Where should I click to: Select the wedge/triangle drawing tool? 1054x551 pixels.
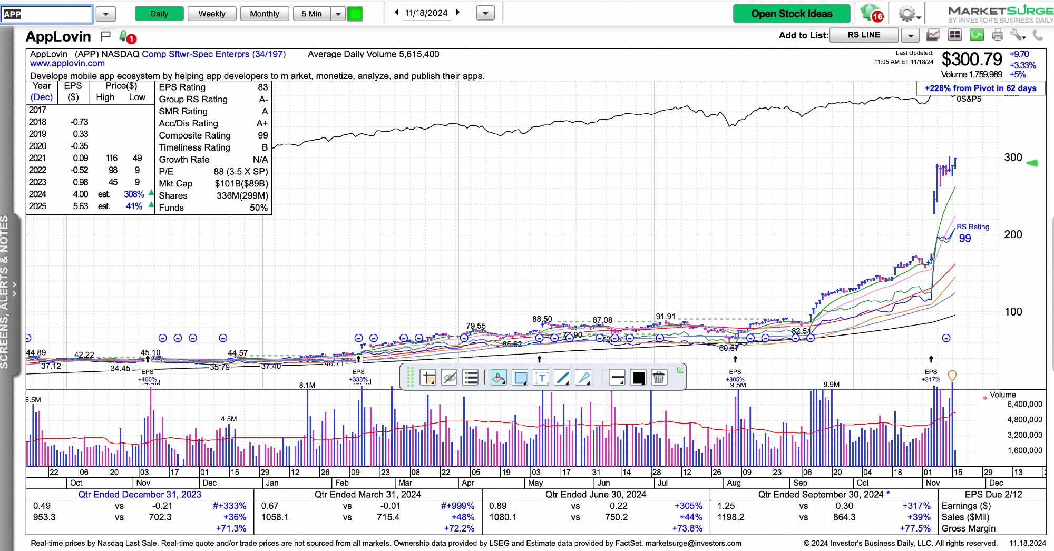[584, 377]
